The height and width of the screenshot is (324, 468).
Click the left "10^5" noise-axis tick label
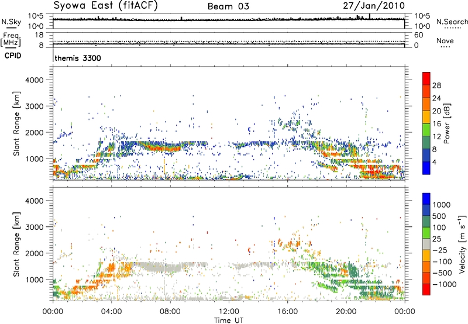point(36,16)
